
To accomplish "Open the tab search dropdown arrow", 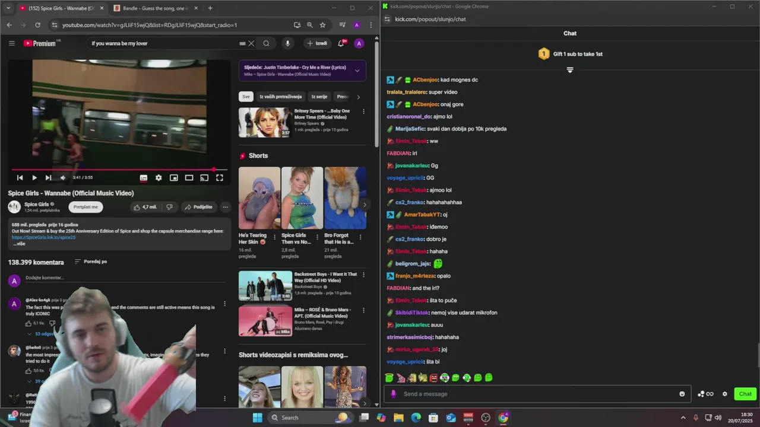I will pyautogui.click(x=8, y=8).
